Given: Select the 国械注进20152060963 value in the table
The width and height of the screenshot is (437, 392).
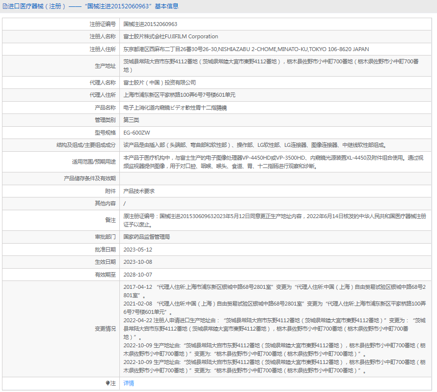Looking at the screenshot, I should (x=150, y=24).
